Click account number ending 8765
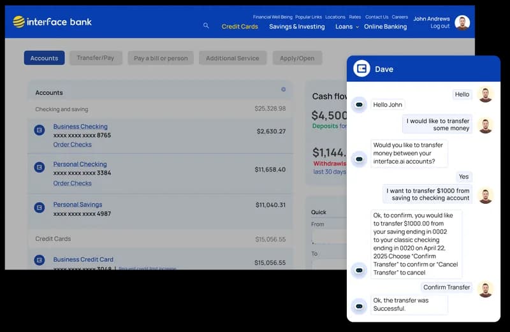 tap(82, 135)
